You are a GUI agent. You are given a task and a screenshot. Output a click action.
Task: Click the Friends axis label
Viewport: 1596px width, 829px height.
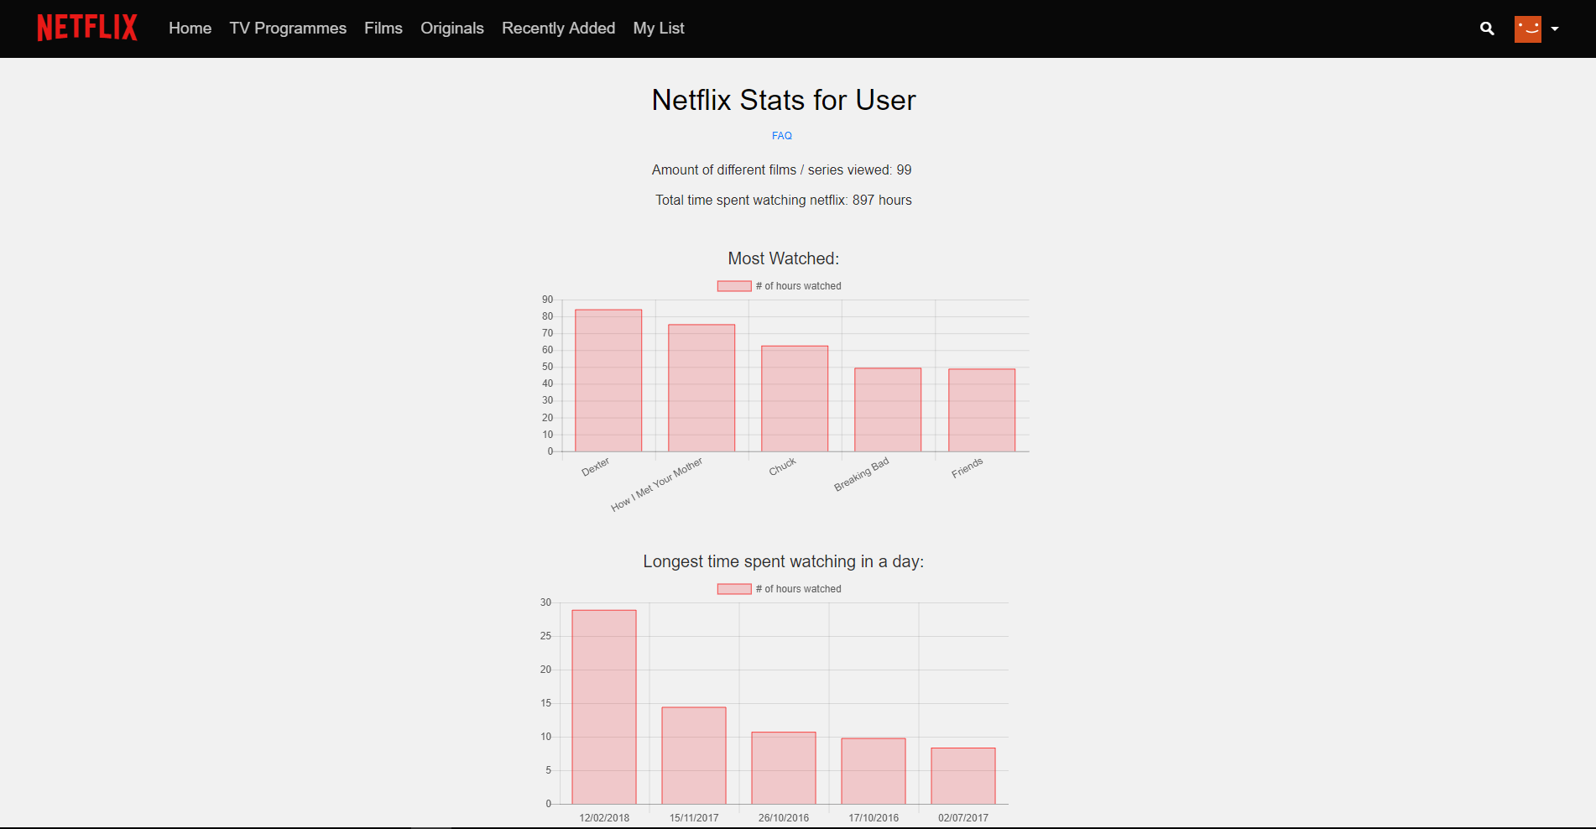[x=968, y=468]
